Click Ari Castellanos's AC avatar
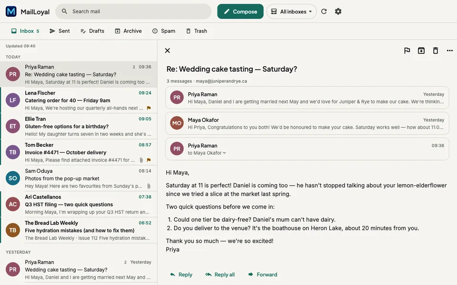457x285 pixels. pos(13,204)
